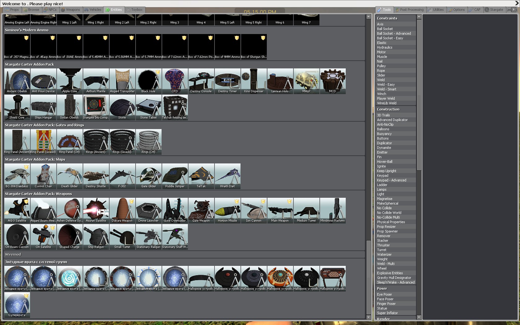
Task: Spawn the Ancient Obelisk entity
Action: (17, 80)
